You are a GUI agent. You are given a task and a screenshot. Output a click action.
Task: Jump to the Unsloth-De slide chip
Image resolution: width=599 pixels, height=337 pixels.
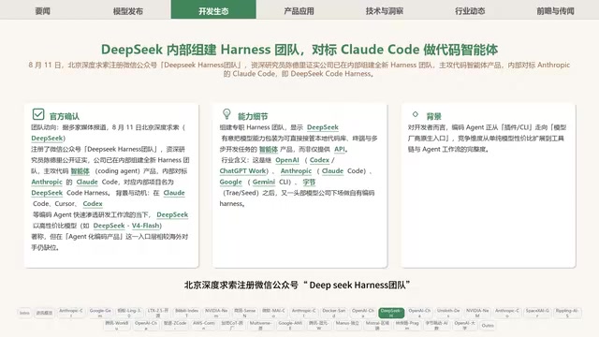(448, 313)
